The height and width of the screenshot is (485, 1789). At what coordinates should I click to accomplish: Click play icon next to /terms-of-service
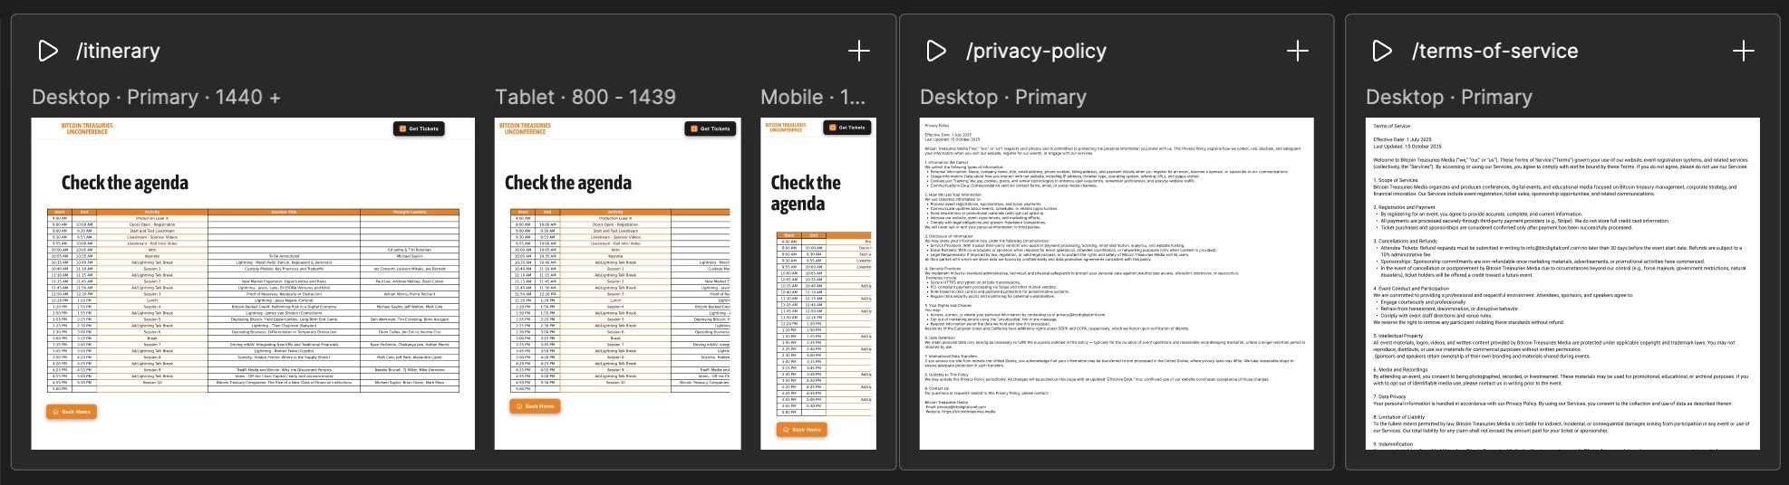click(x=1382, y=51)
